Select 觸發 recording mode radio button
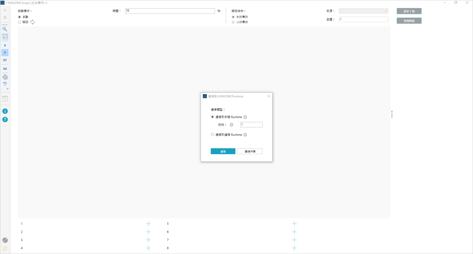Viewport: 473px width, 254px height. point(20,22)
